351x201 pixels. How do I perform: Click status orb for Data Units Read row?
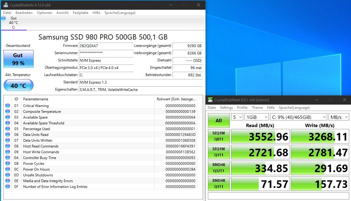tap(8, 135)
